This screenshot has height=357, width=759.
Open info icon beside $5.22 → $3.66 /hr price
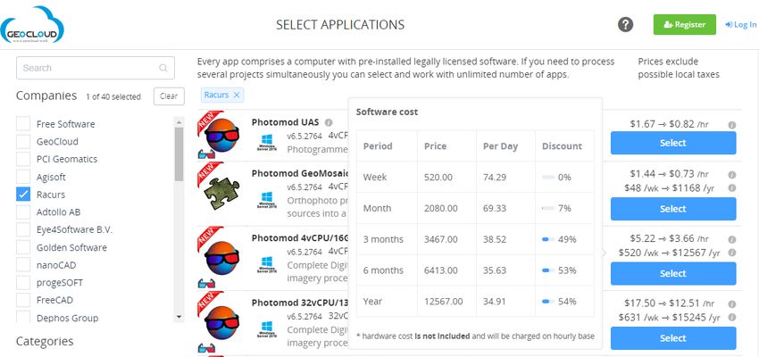(x=732, y=239)
